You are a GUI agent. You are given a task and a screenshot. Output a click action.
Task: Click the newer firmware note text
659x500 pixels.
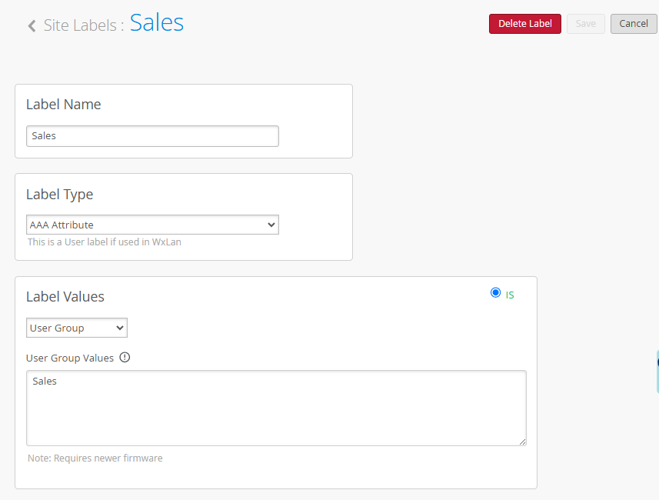[95, 458]
